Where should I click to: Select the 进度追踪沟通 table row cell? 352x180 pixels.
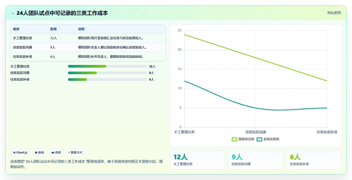(x=23, y=47)
